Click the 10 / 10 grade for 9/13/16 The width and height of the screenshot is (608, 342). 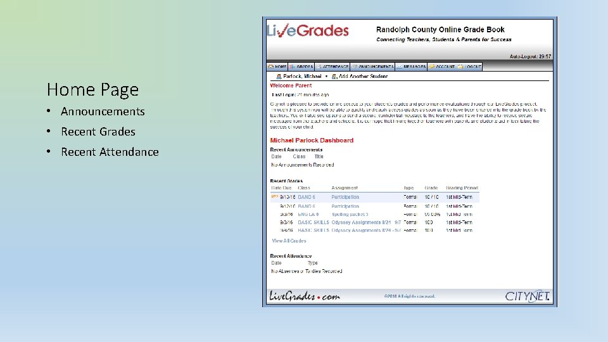click(431, 197)
